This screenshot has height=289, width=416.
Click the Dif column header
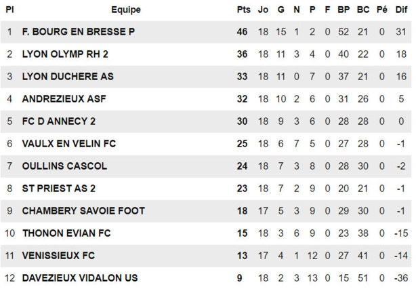tap(400, 10)
